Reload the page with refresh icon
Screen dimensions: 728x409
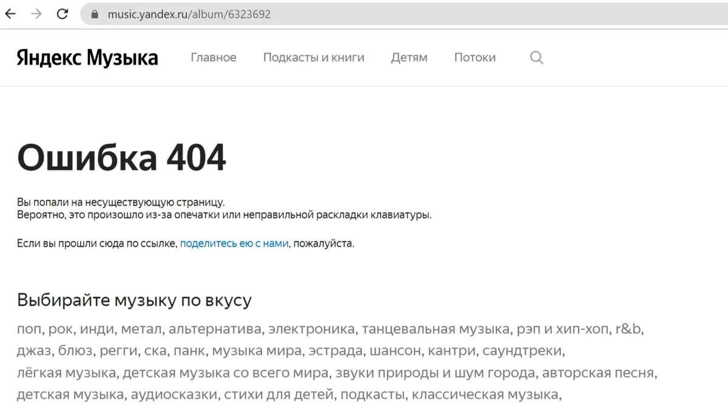(62, 14)
